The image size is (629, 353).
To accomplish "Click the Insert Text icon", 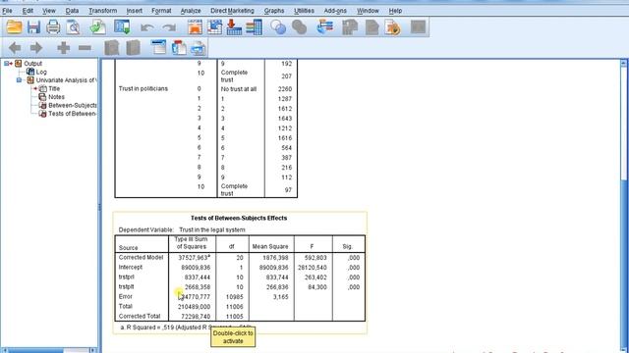I will 198,48.
